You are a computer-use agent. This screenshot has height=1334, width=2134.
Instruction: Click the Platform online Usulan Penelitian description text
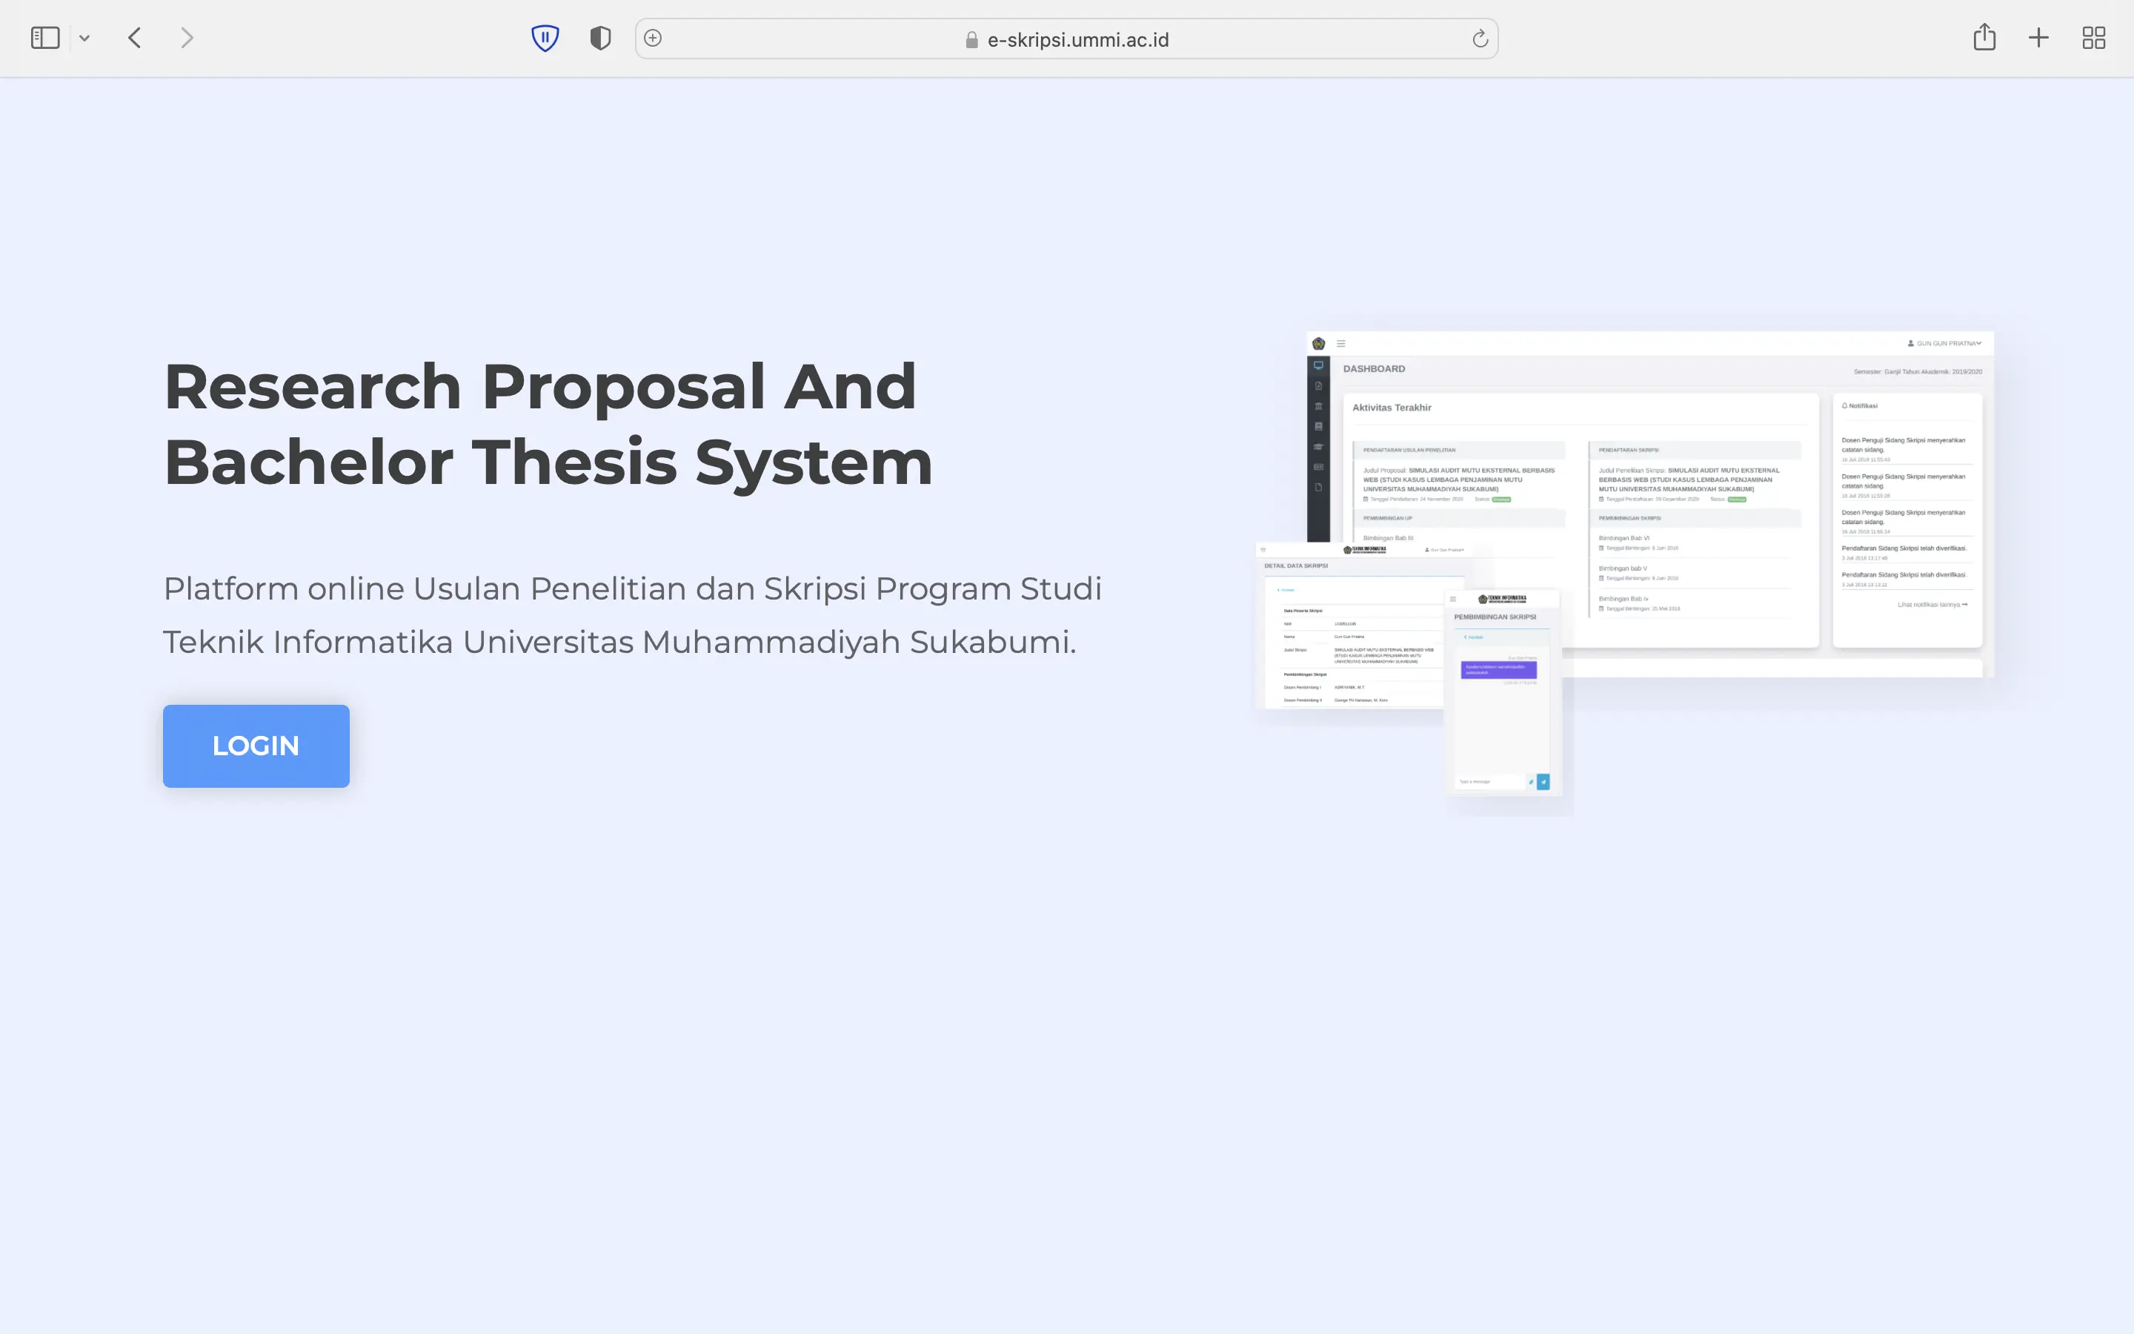point(632,615)
